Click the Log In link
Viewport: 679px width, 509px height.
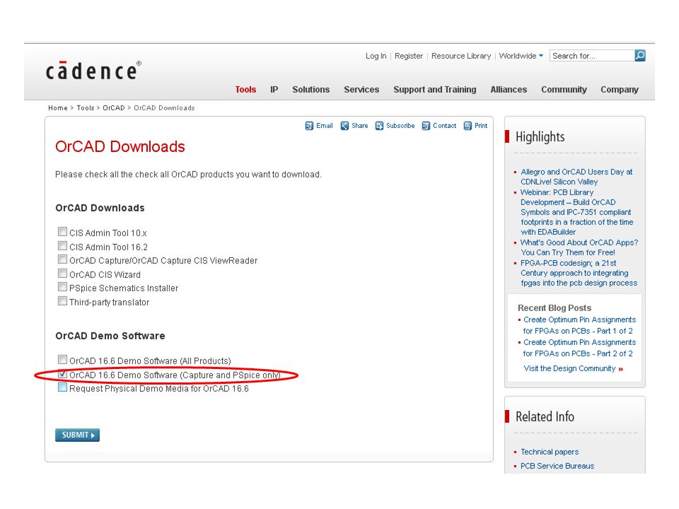point(376,56)
